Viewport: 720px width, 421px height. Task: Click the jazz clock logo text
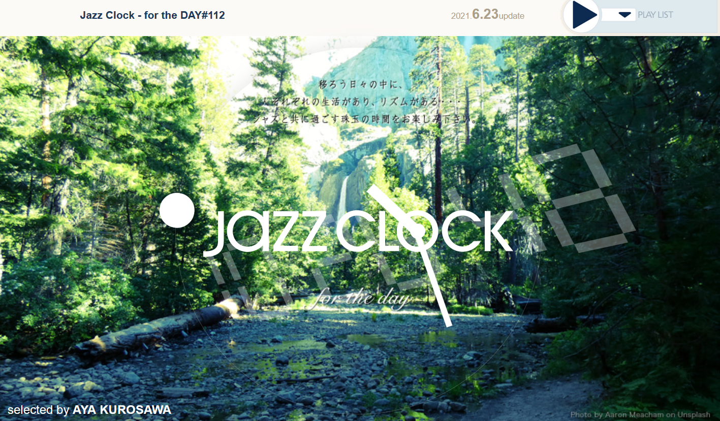tap(359, 231)
